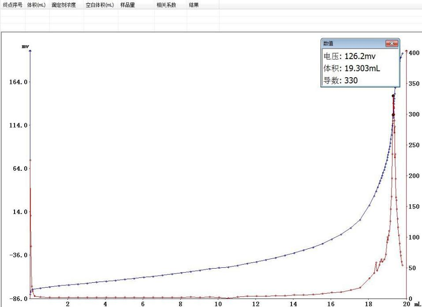Select the 空白体积(mL) column header
The image size is (422, 307).
[100, 5]
